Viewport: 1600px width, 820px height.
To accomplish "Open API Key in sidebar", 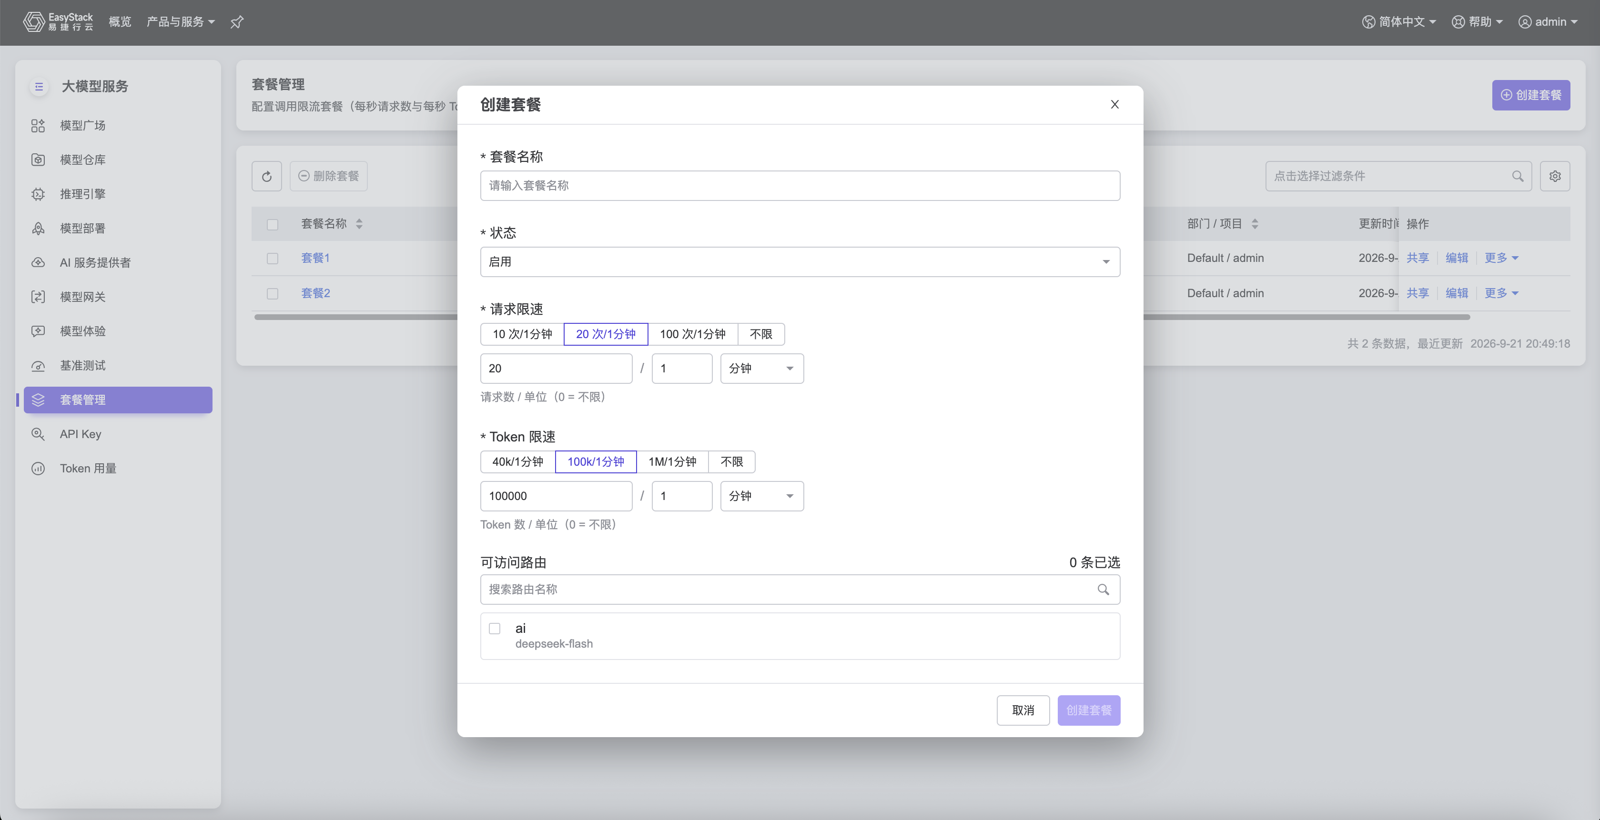I will (118, 434).
